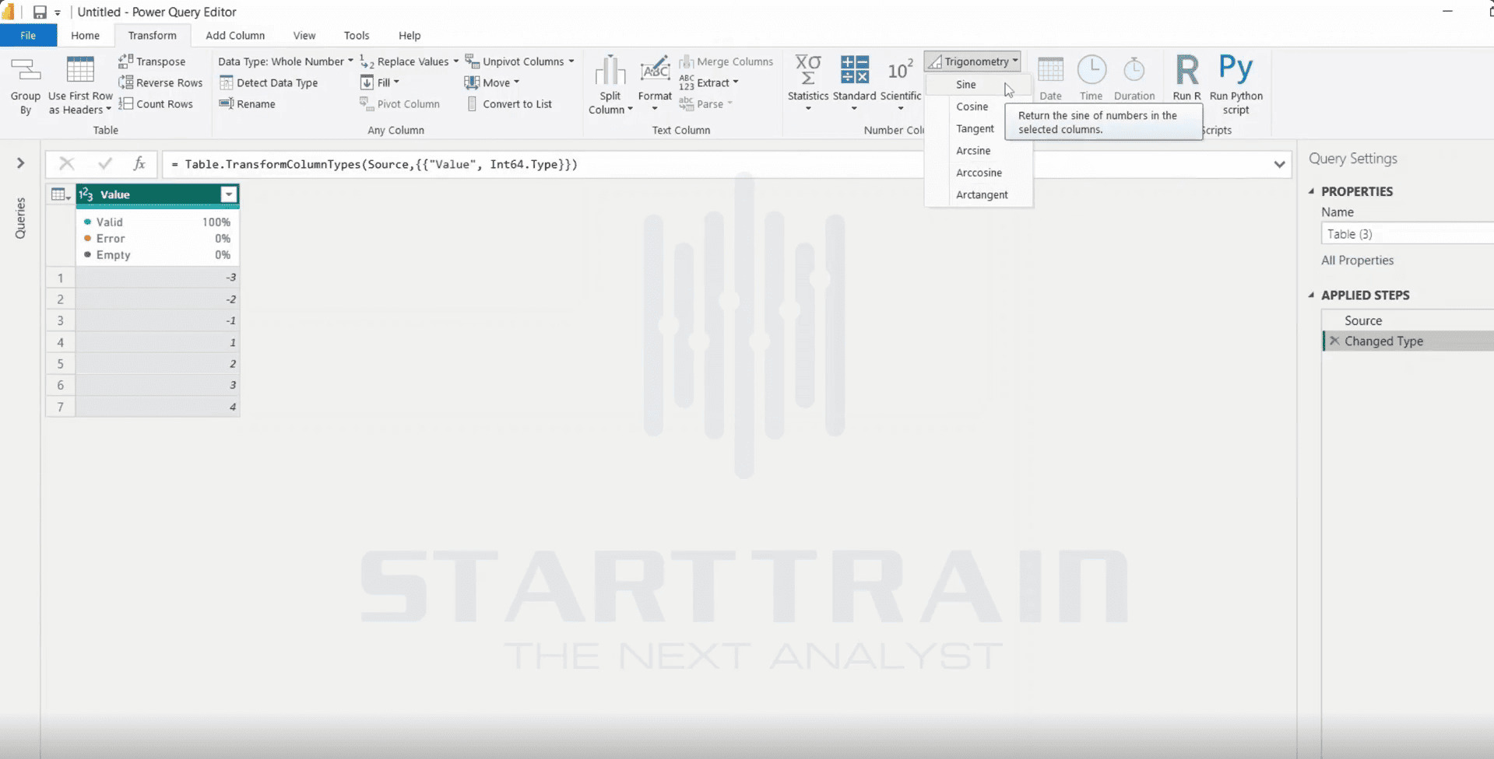The width and height of the screenshot is (1494, 759).
Task: Click the Group By icon
Action: 25,71
